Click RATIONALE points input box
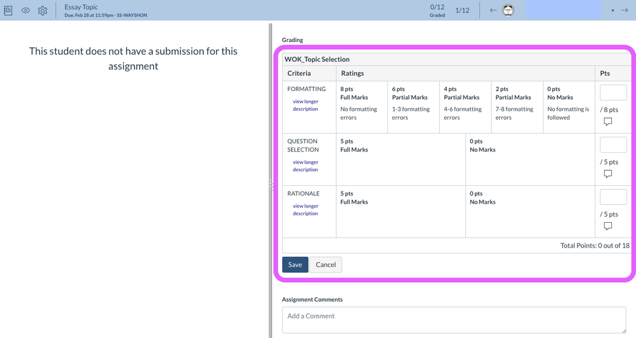 613,197
